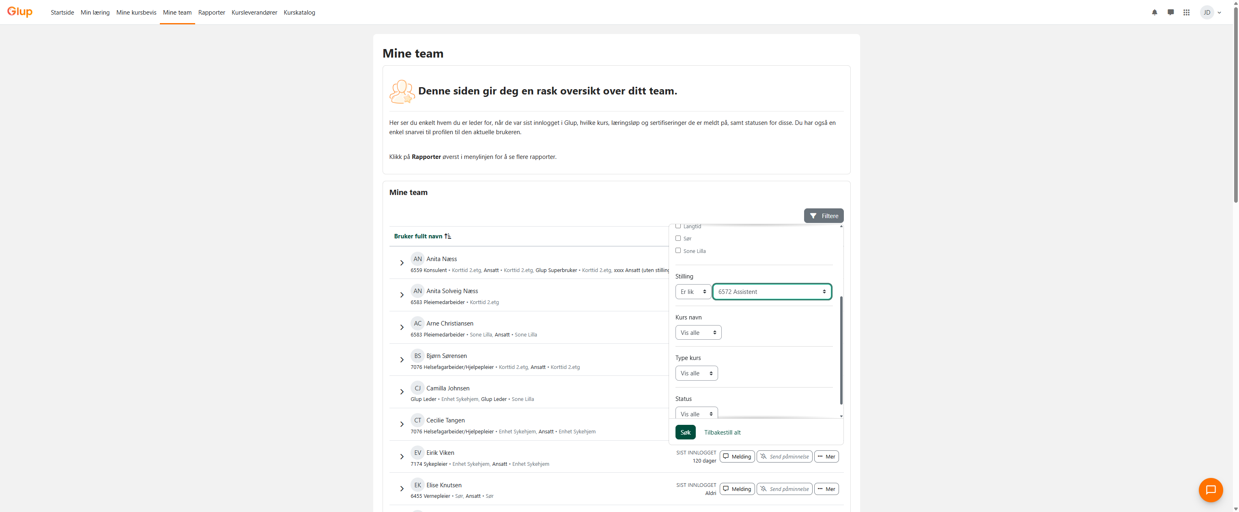The width and height of the screenshot is (1239, 512).
Task: Go to Startside in the menu
Action: [62, 13]
